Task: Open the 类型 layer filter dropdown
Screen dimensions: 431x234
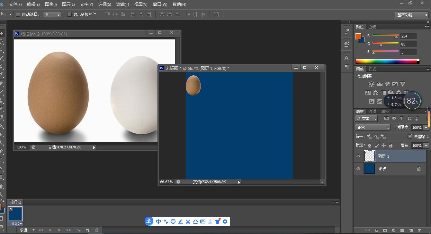Action: pos(367,118)
